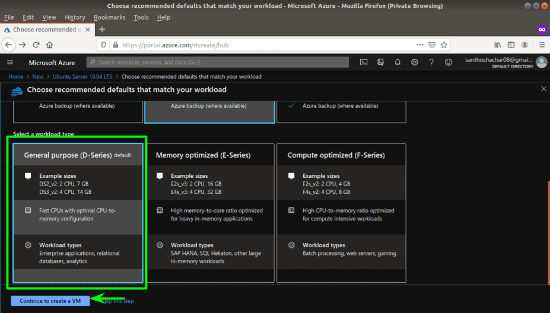The image size is (550, 313).
Task: Open the Azure help question mark
Action: pyautogui.click(x=431, y=62)
